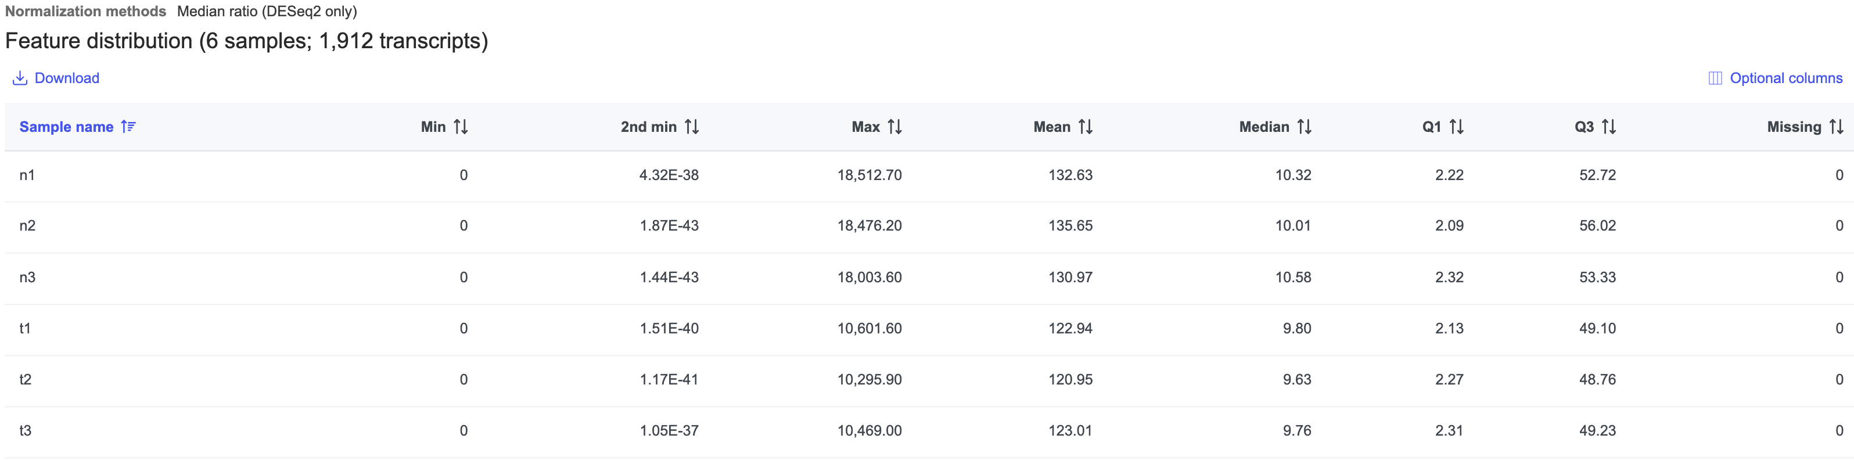Click Median column sort arrows
The width and height of the screenshot is (1854, 460).
pyautogui.click(x=1304, y=127)
